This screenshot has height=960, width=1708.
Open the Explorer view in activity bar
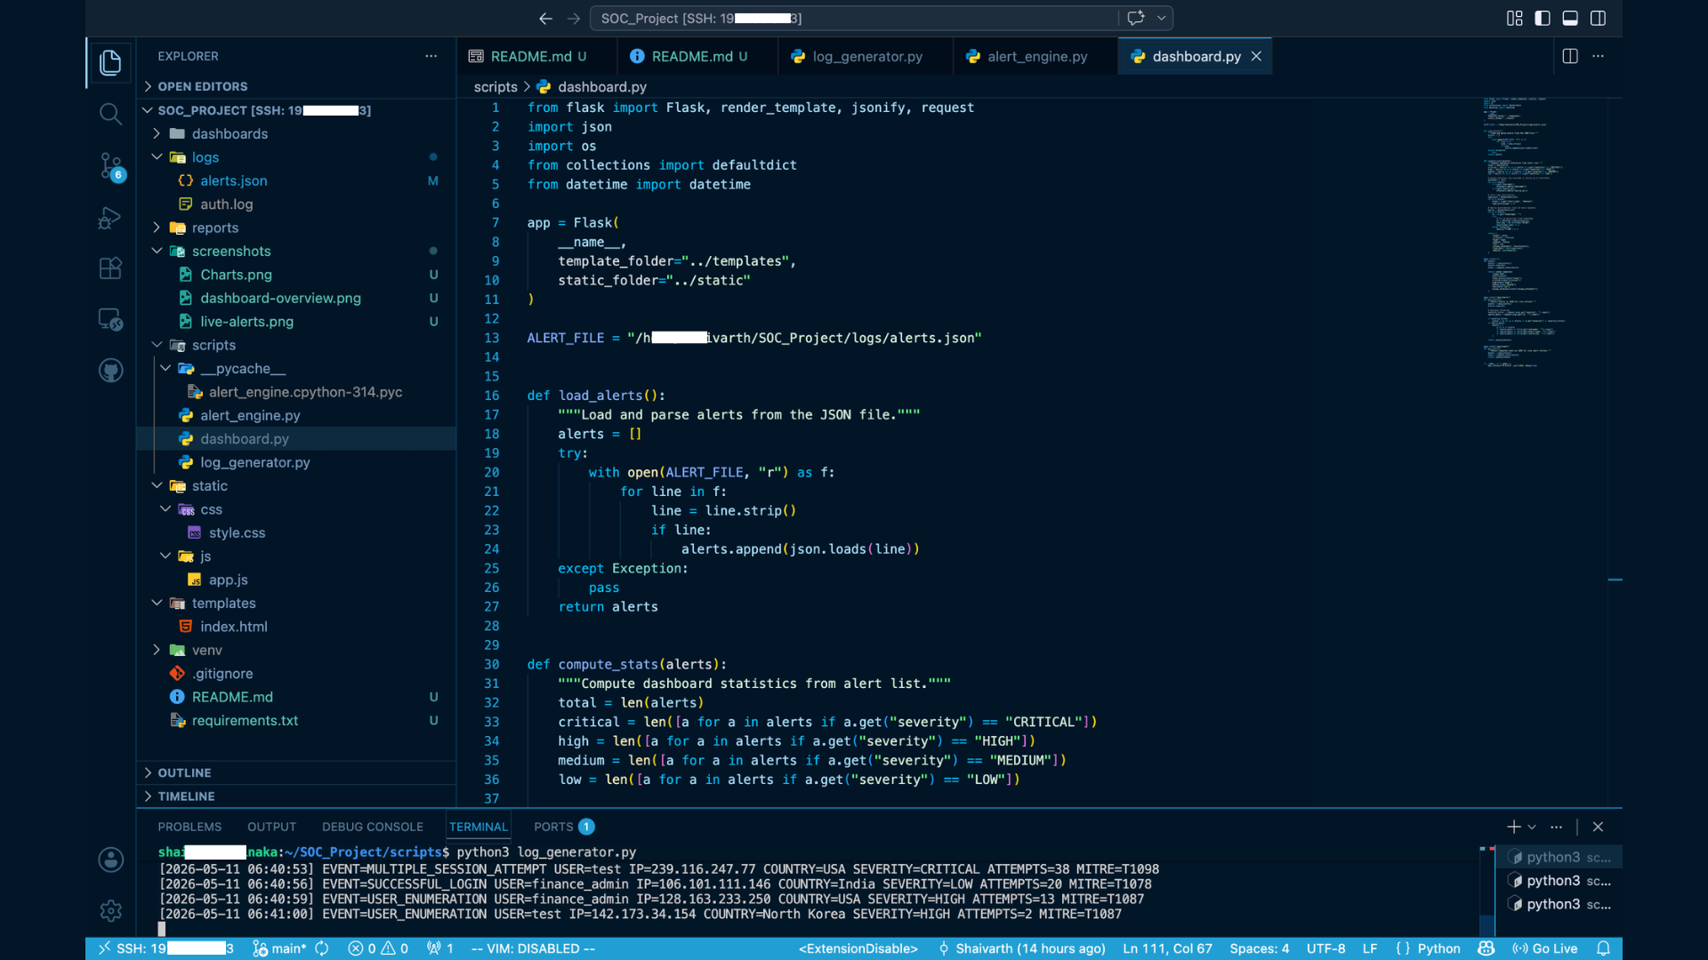110,62
